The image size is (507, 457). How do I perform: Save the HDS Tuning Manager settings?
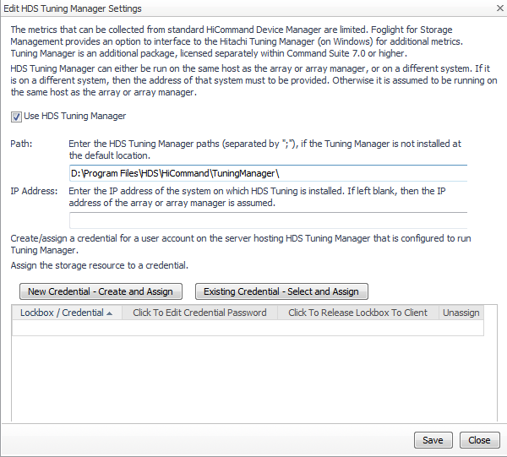tap(433, 440)
